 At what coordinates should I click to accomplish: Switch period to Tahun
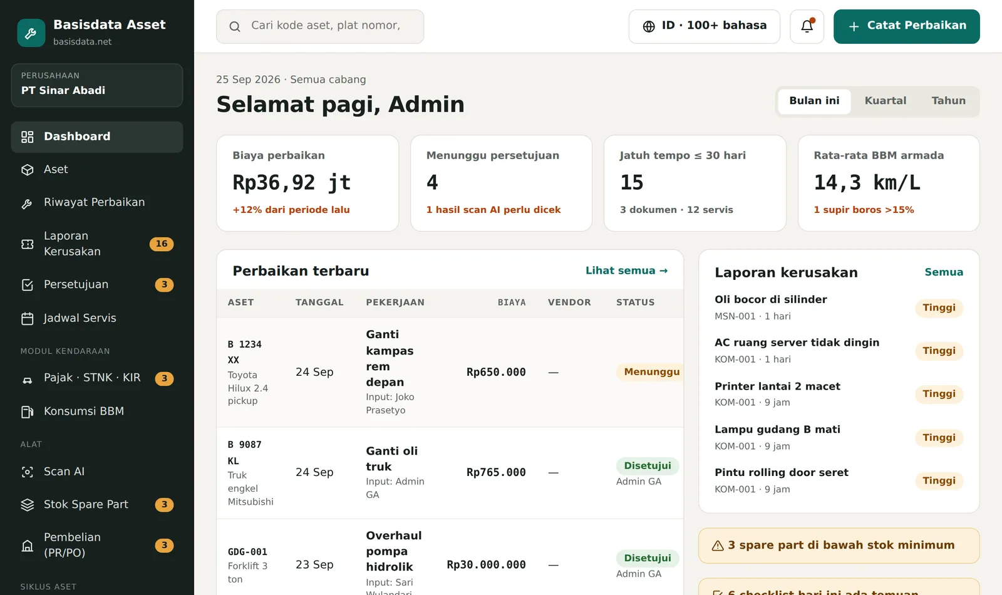[948, 101]
